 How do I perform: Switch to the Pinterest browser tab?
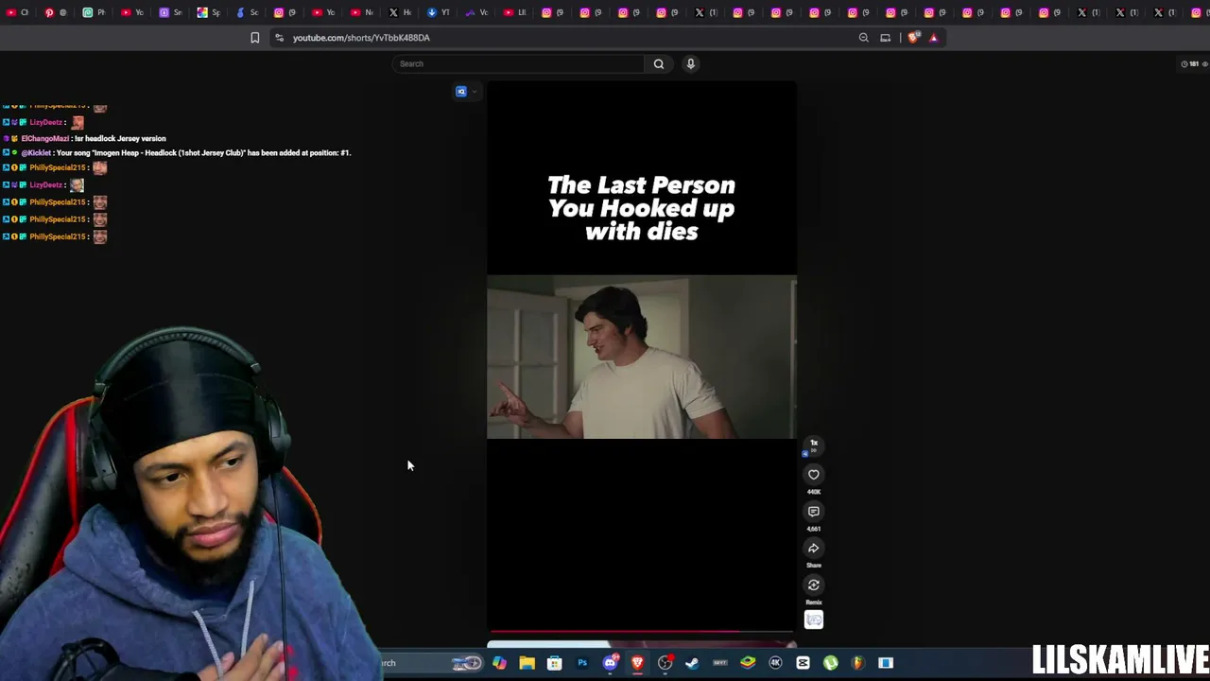click(x=56, y=12)
